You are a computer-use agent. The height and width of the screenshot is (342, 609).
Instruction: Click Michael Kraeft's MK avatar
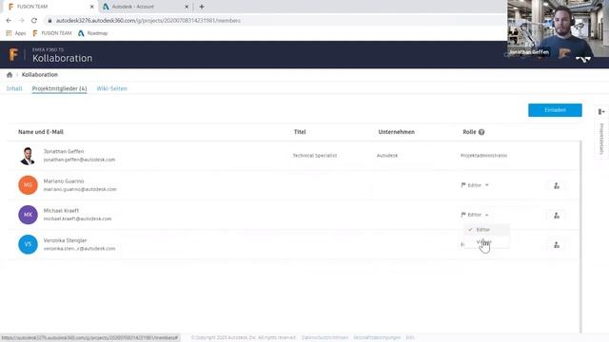point(28,215)
